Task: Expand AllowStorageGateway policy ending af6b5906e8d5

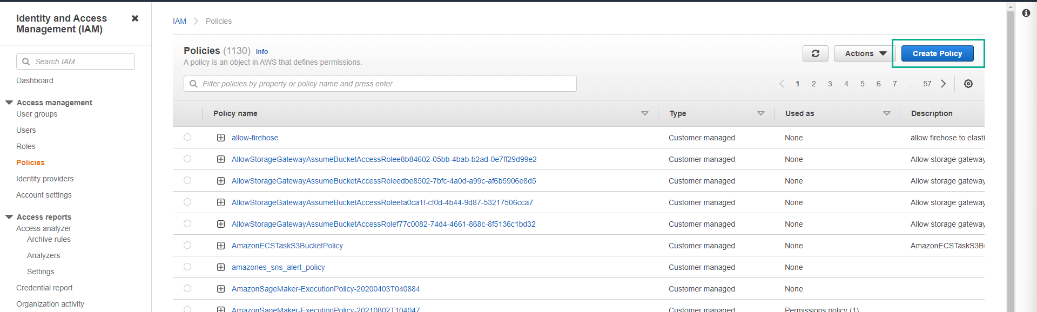Action: point(221,181)
